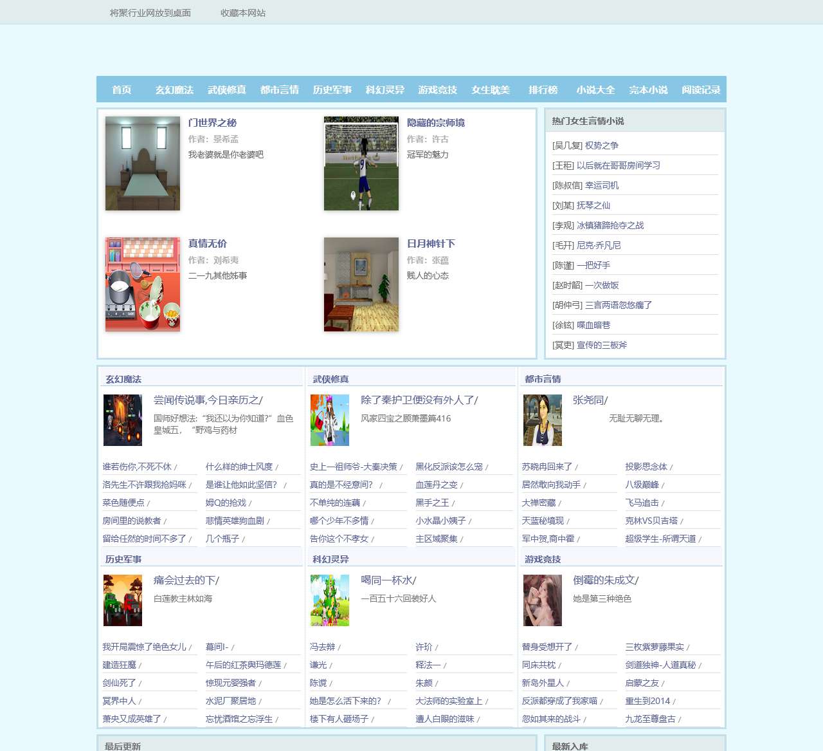The image size is (823, 751).
Task: Go to 玄幻魔法 in the navigation bar
Action: (x=174, y=90)
